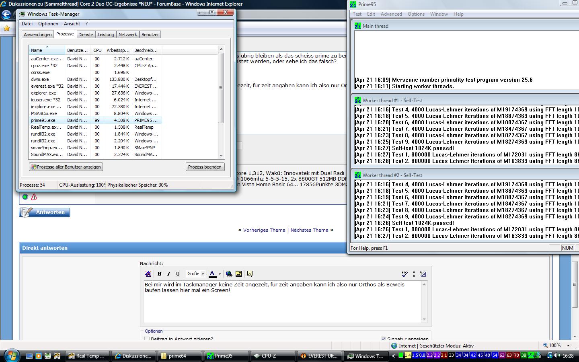
Task: Switch to CPU-Z taskbar button
Action: 272,356
